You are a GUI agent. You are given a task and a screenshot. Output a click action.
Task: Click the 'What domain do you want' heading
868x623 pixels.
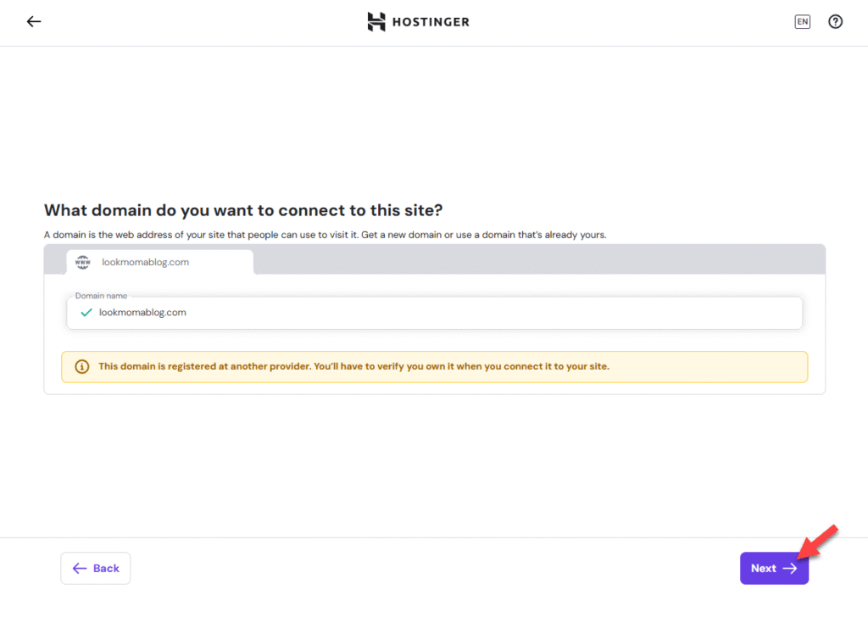pyautogui.click(x=243, y=209)
